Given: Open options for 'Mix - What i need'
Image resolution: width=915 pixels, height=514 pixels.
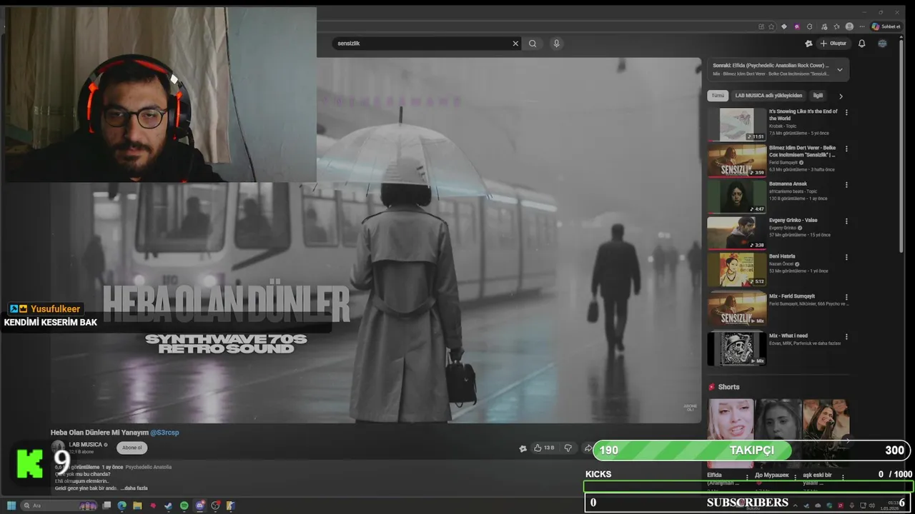Looking at the screenshot, I should (x=846, y=337).
